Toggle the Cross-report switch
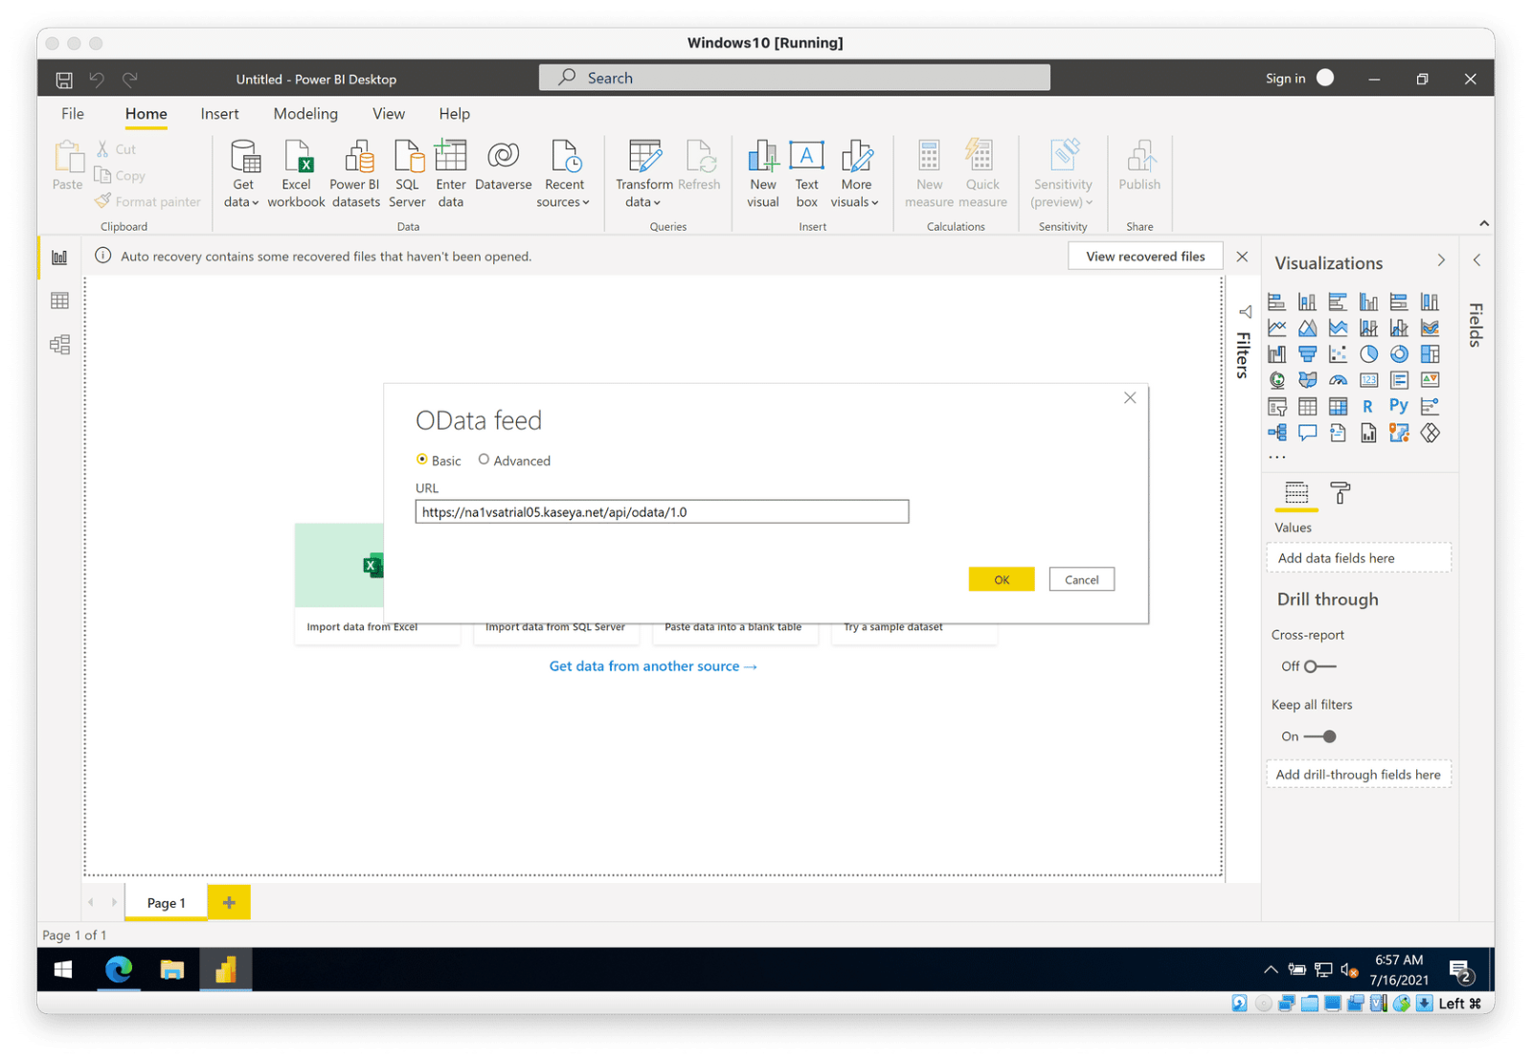Screen dimensions: 1532x1060 pyautogui.click(x=1320, y=666)
